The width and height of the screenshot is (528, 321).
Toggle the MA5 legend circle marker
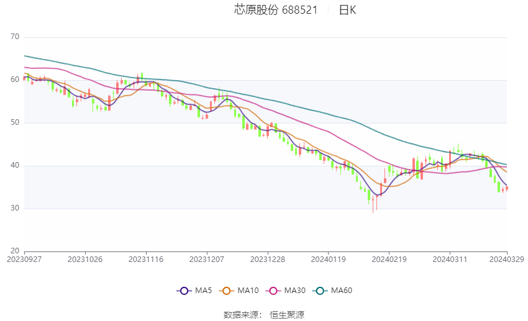(184, 291)
